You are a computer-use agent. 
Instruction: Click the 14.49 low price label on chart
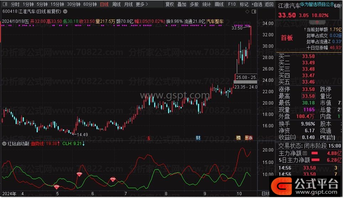tap(82, 134)
